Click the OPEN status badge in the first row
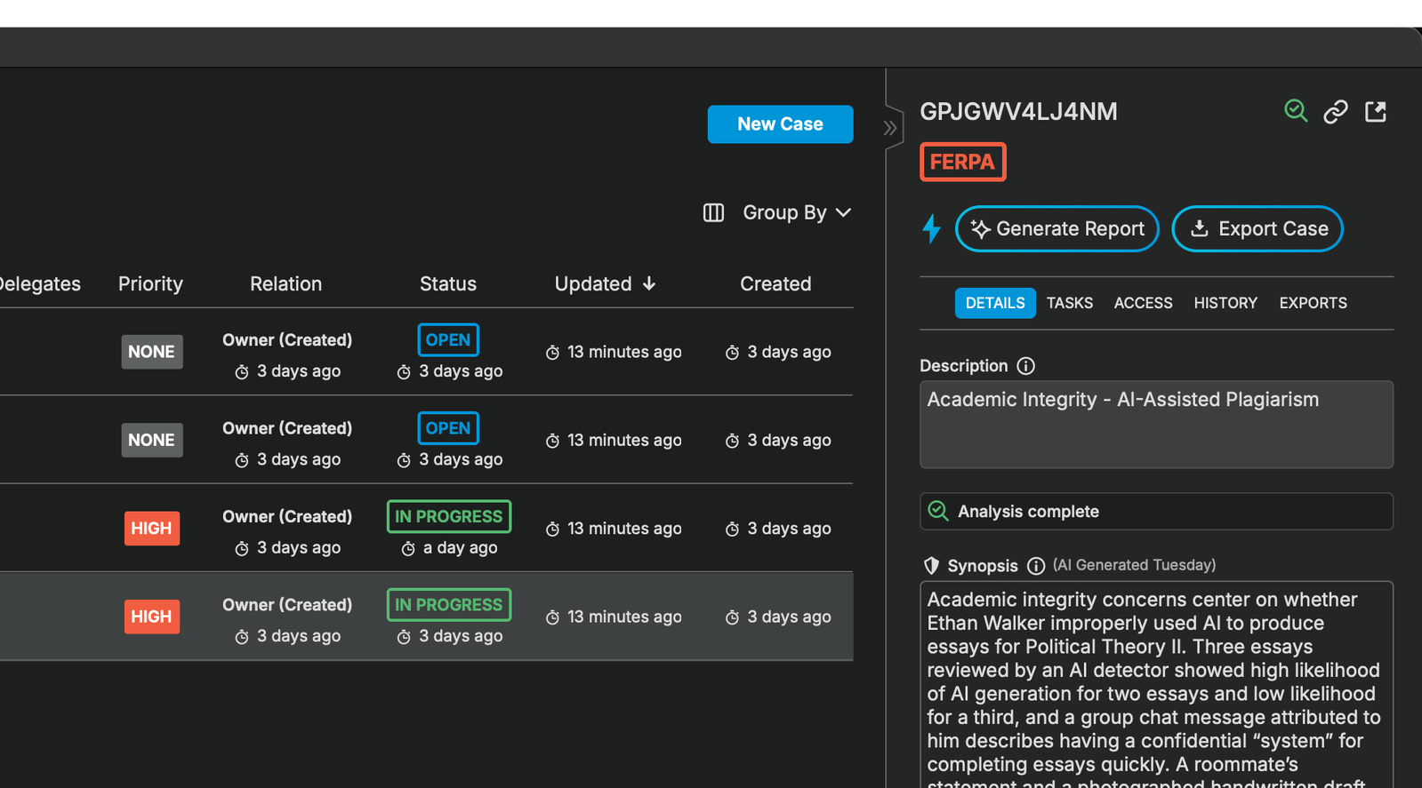This screenshot has height=788, width=1422. pyautogui.click(x=448, y=340)
